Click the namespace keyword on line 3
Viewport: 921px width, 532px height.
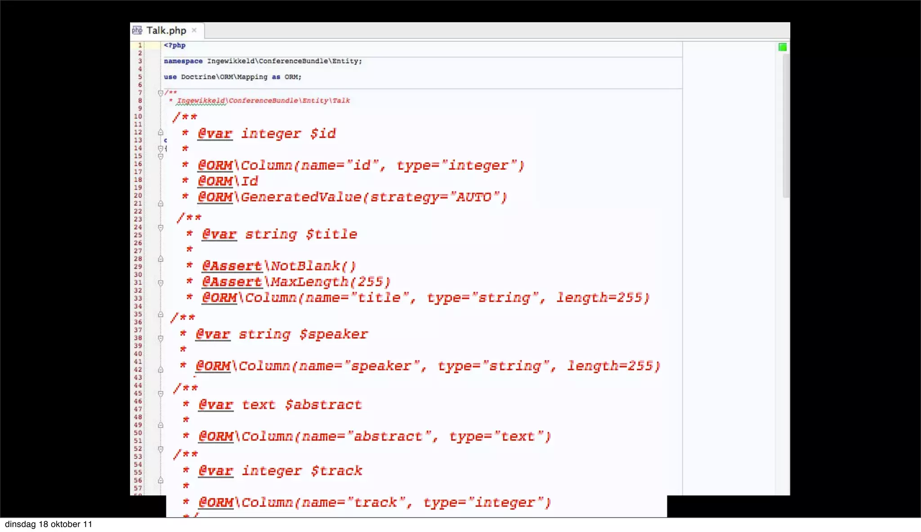point(183,61)
